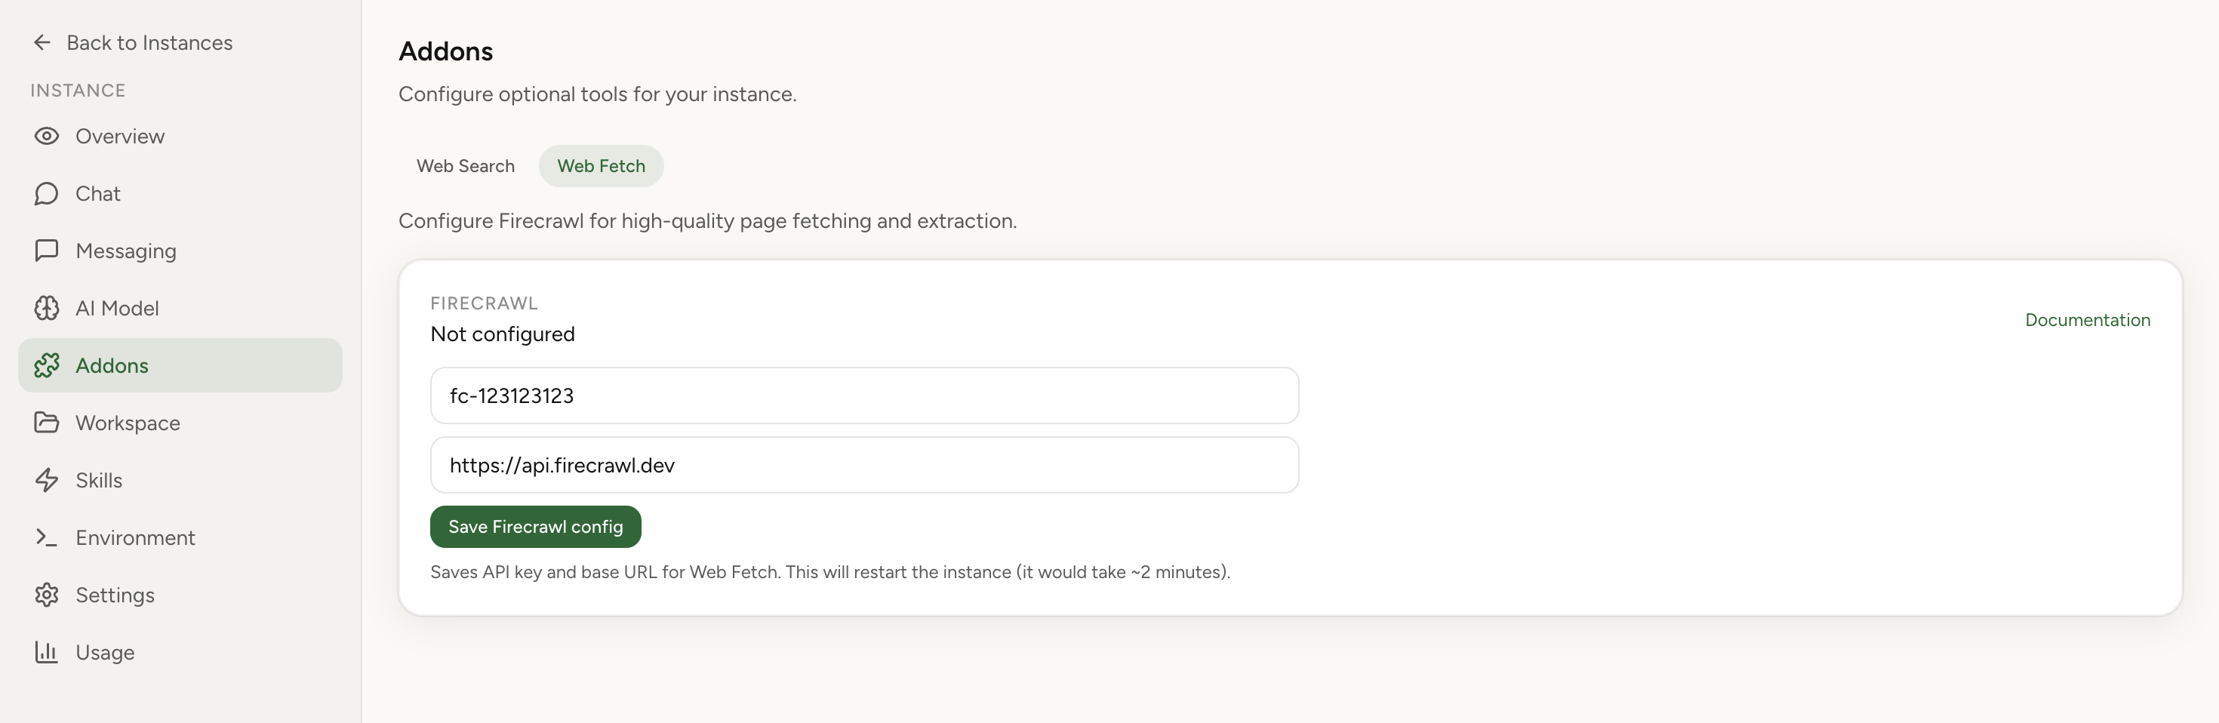The height and width of the screenshot is (723, 2219).
Task: Open Settings via the gear icon
Action: click(x=47, y=595)
